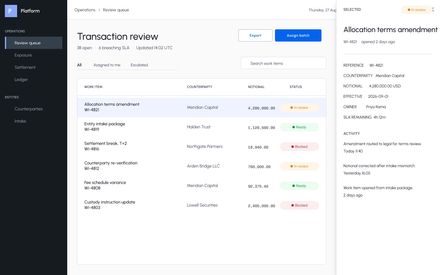Click the owner name Priya Rama
This screenshot has width=440, height=275.
[376, 107]
